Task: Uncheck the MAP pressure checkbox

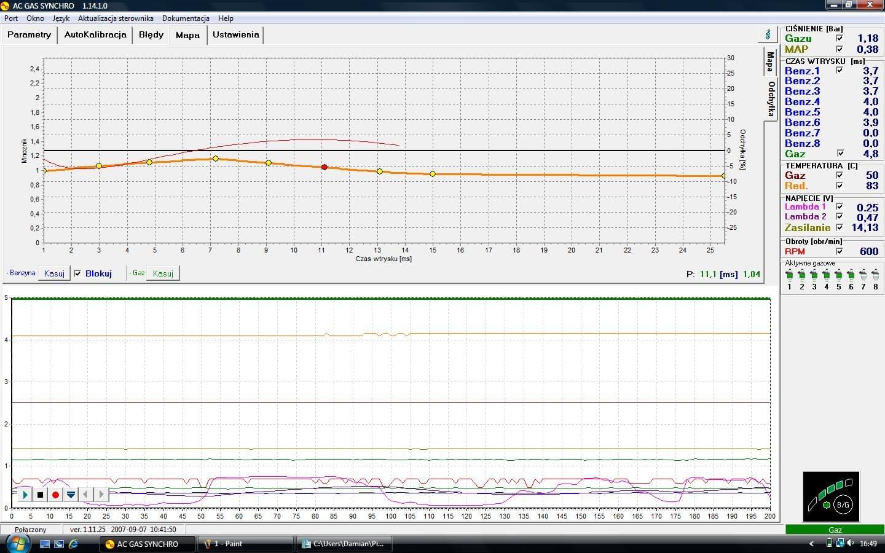Action: click(840, 49)
